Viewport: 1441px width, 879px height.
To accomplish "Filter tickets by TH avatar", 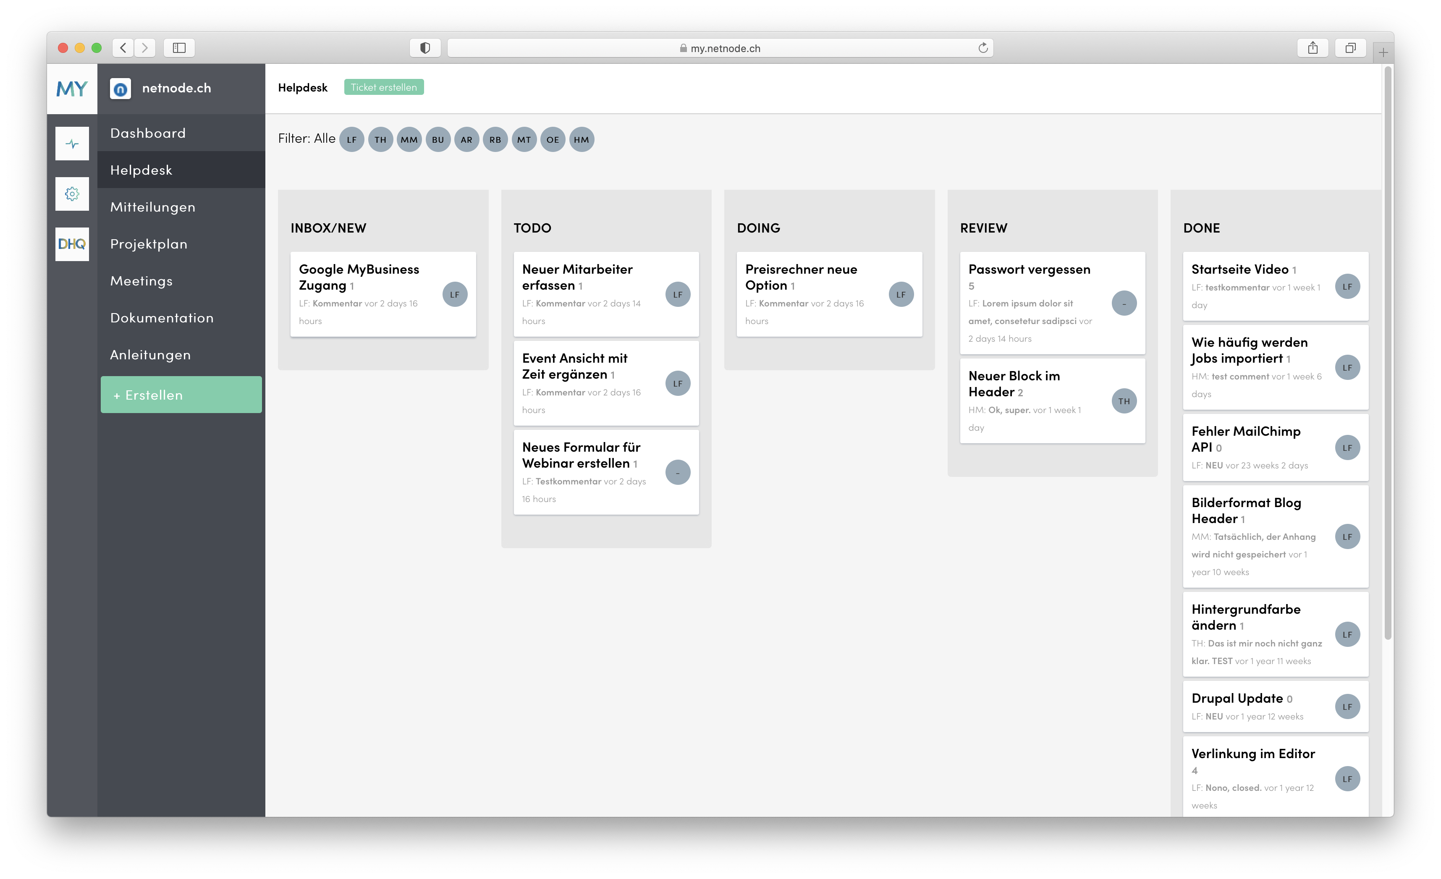I will pyautogui.click(x=380, y=140).
